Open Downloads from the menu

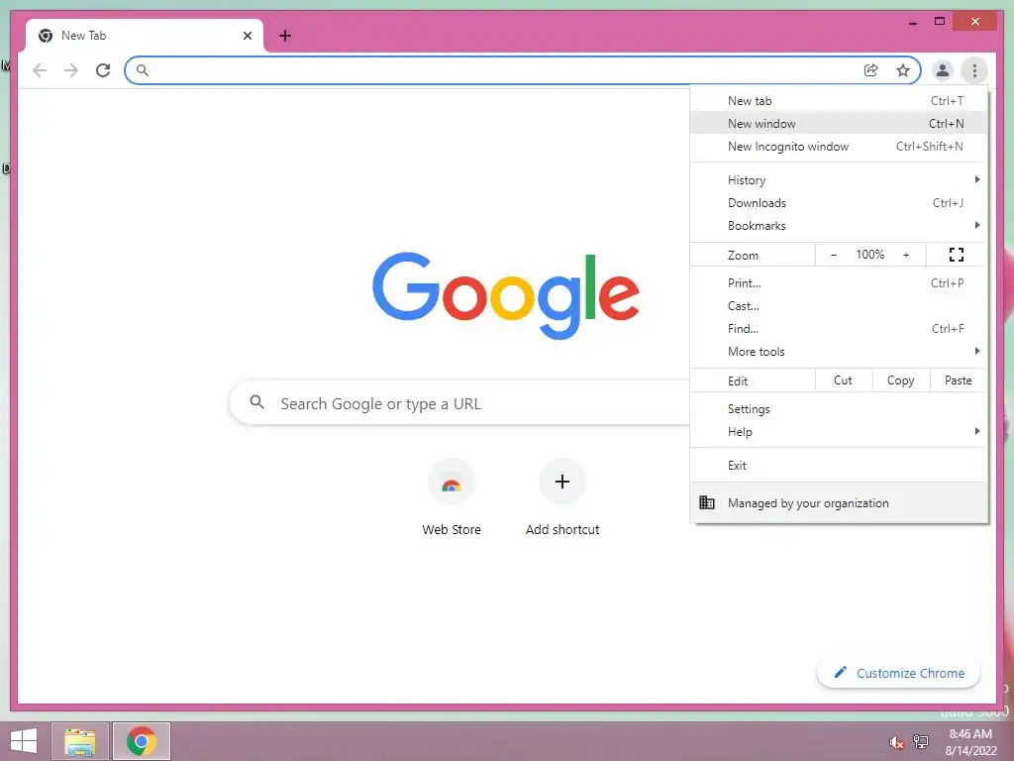(x=839, y=202)
